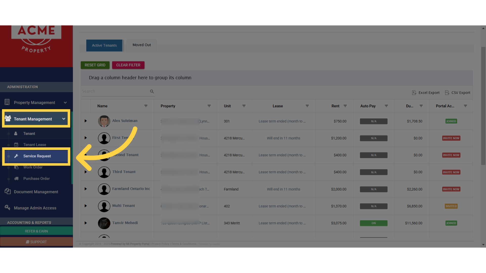
Task: Switch to the Moved Out tab
Action: (141, 45)
